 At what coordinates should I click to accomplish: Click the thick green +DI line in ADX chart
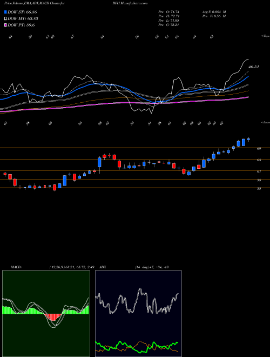(x=137, y=346)
